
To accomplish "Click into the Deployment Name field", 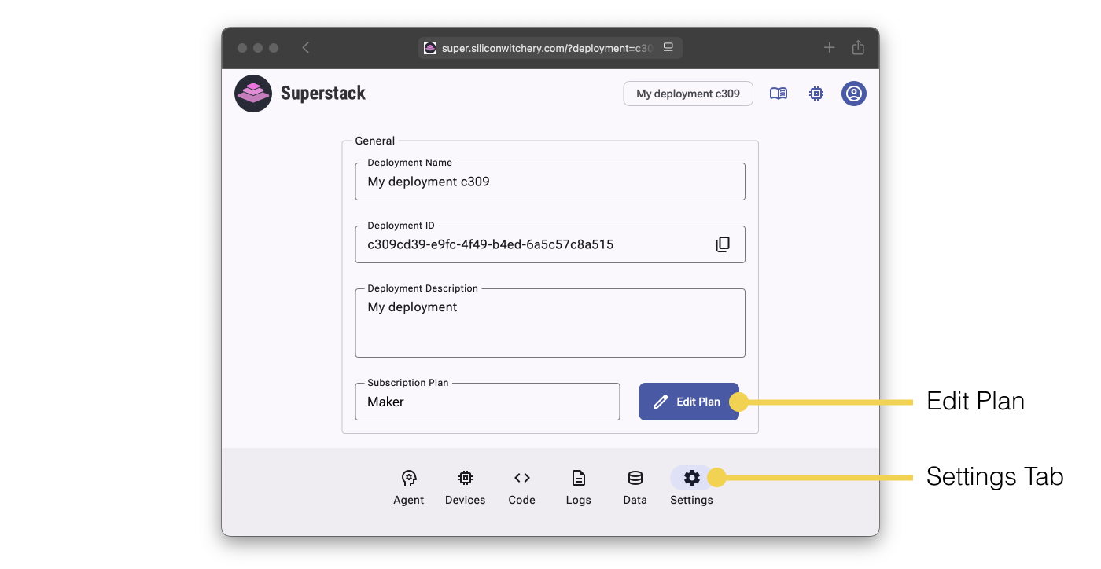I will coord(550,182).
